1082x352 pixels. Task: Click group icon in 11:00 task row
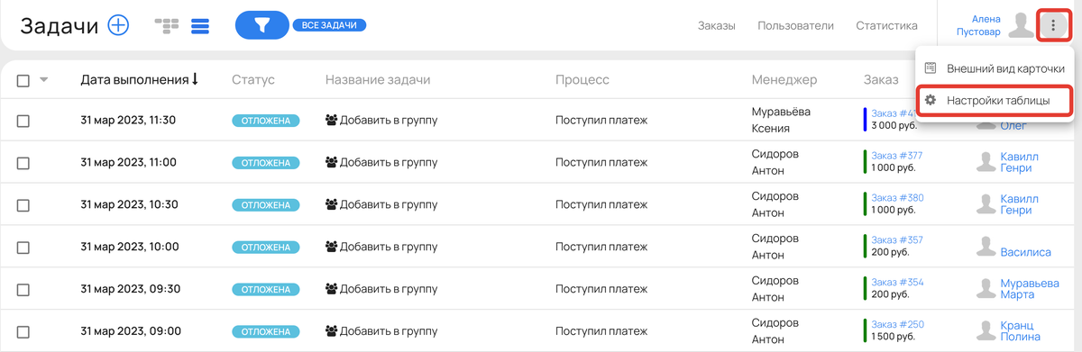pos(331,163)
